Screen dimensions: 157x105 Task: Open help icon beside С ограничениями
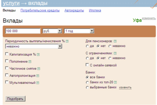115,53
